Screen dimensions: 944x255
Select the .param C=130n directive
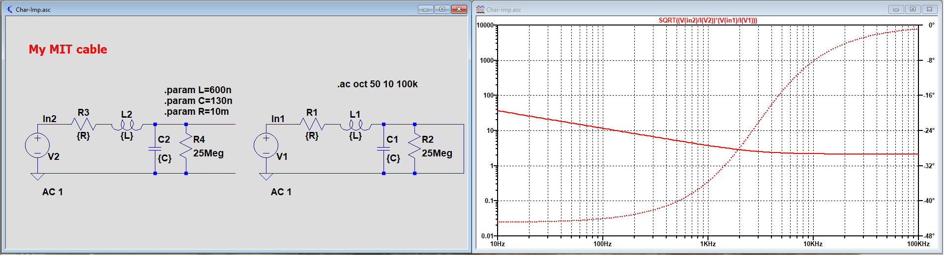tap(198, 101)
